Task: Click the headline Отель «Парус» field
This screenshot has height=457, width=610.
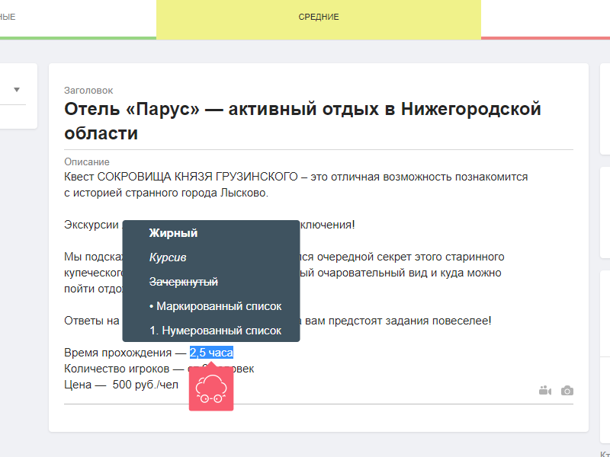Action: [319, 121]
